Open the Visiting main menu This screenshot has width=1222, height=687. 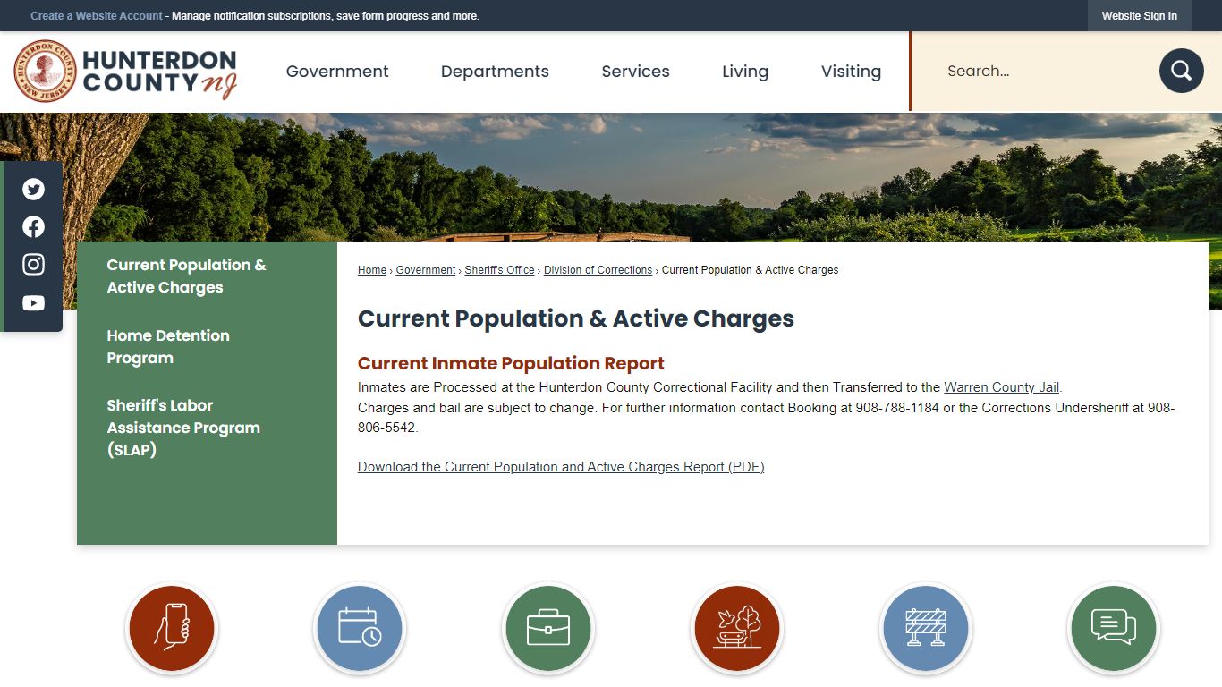click(x=851, y=72)
